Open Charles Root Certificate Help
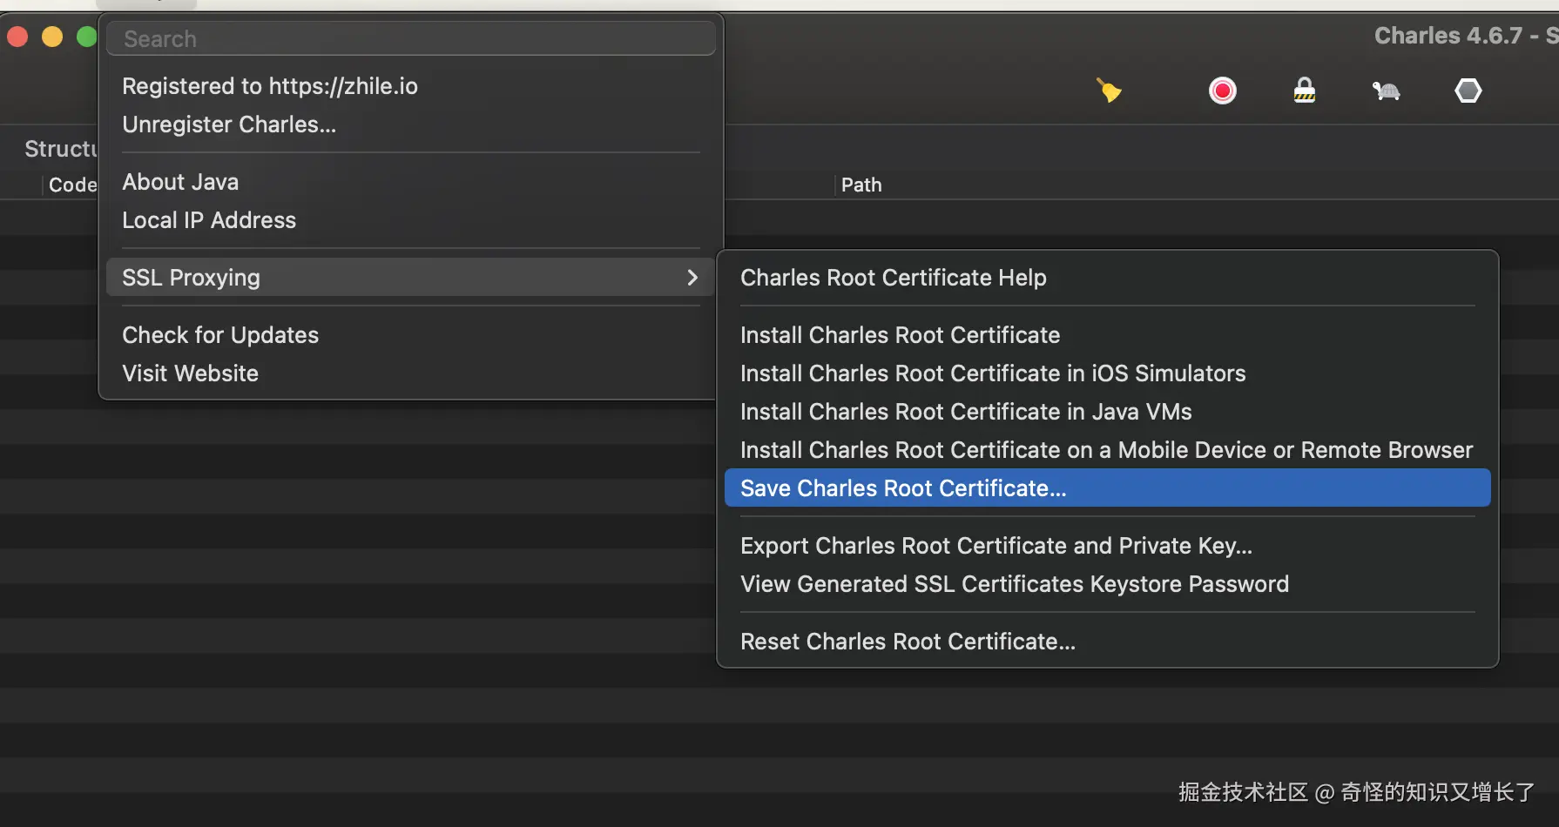The height and width of the screenshot is (827, 1559). [x=893, y=278]
